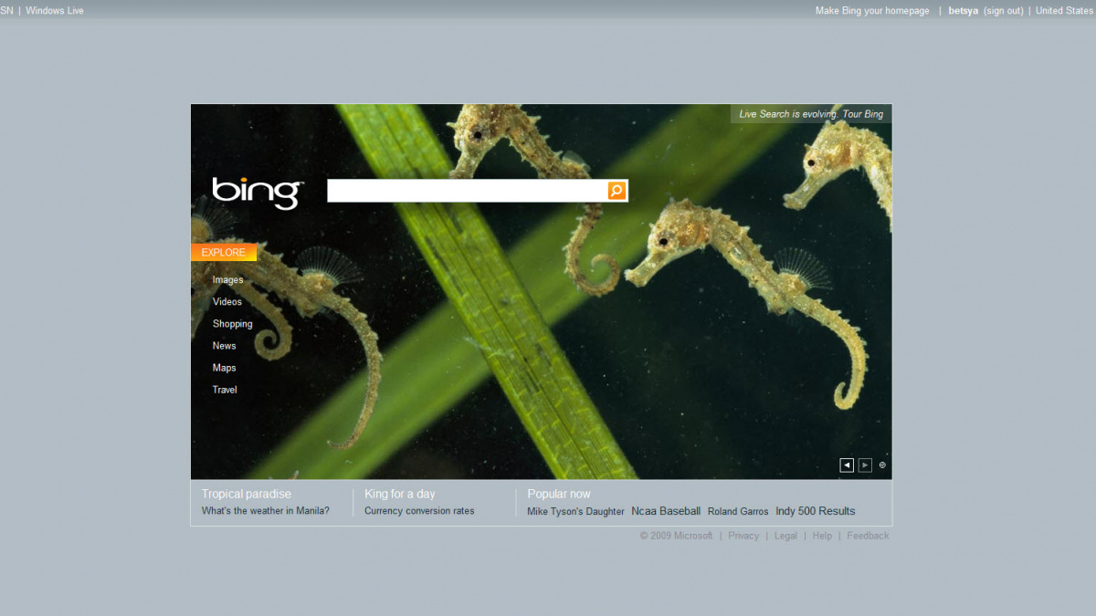Select News from the Explore menu
The width and height of the screenshot is (1096, 616).
pyautogui.click(x=224, y=346)
